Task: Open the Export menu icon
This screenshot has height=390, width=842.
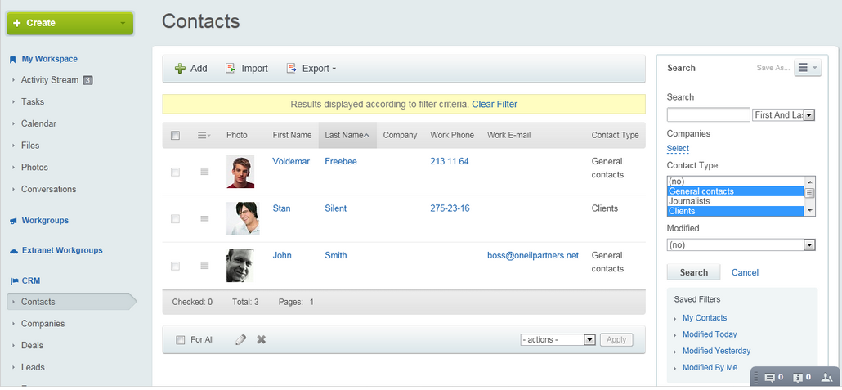Action: [x=292, y=68]
